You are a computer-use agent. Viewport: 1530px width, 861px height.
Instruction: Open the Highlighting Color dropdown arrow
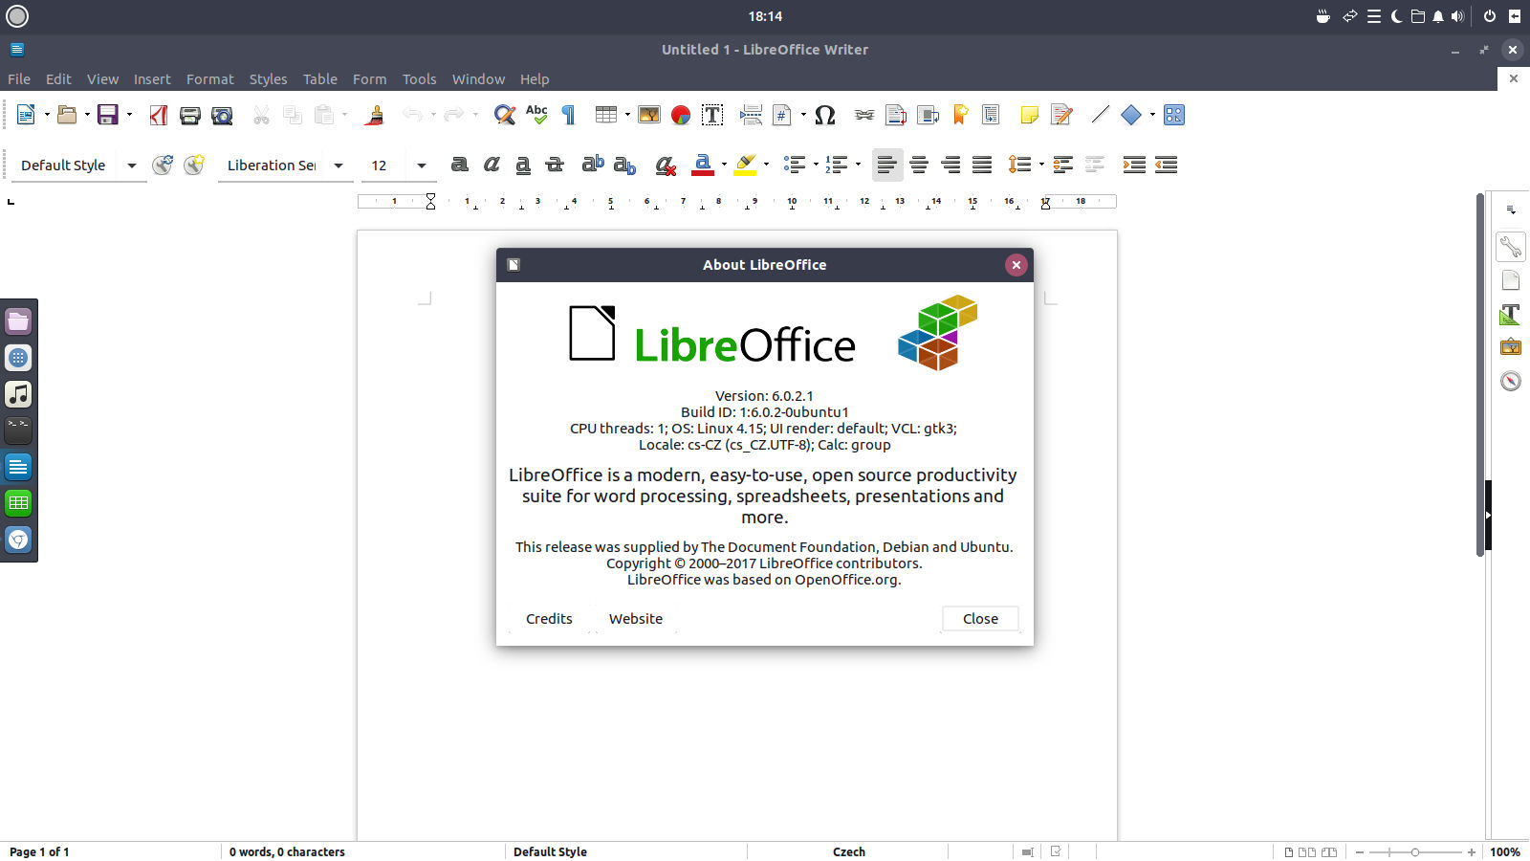(766, 165)
